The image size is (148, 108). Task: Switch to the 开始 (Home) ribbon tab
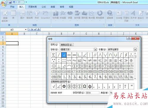pos(12,7)
